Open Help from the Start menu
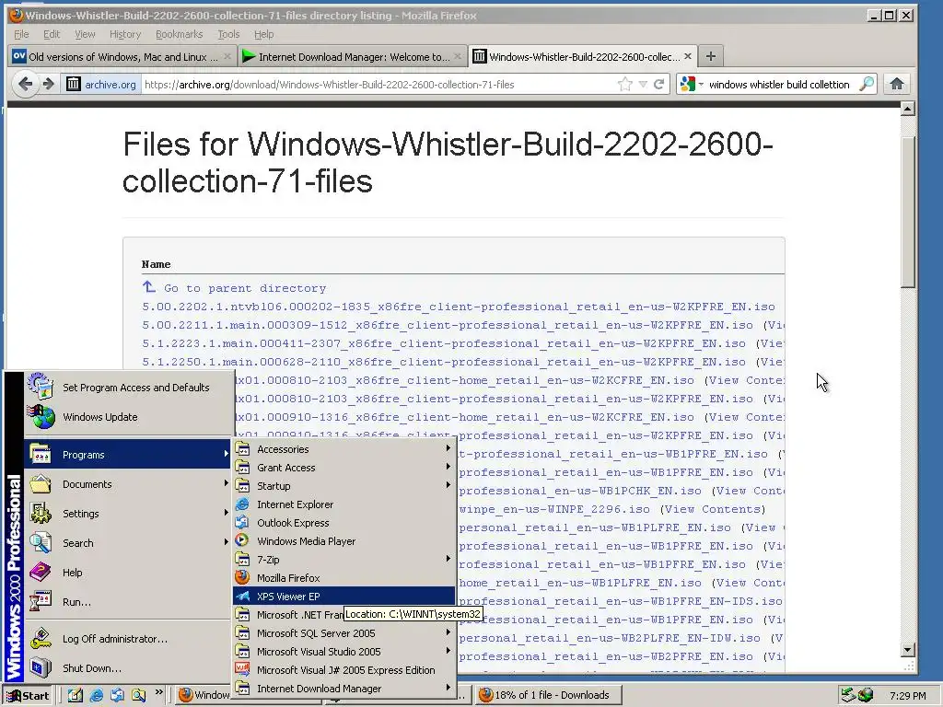This screenshot has height=707, width=943. 129,573
